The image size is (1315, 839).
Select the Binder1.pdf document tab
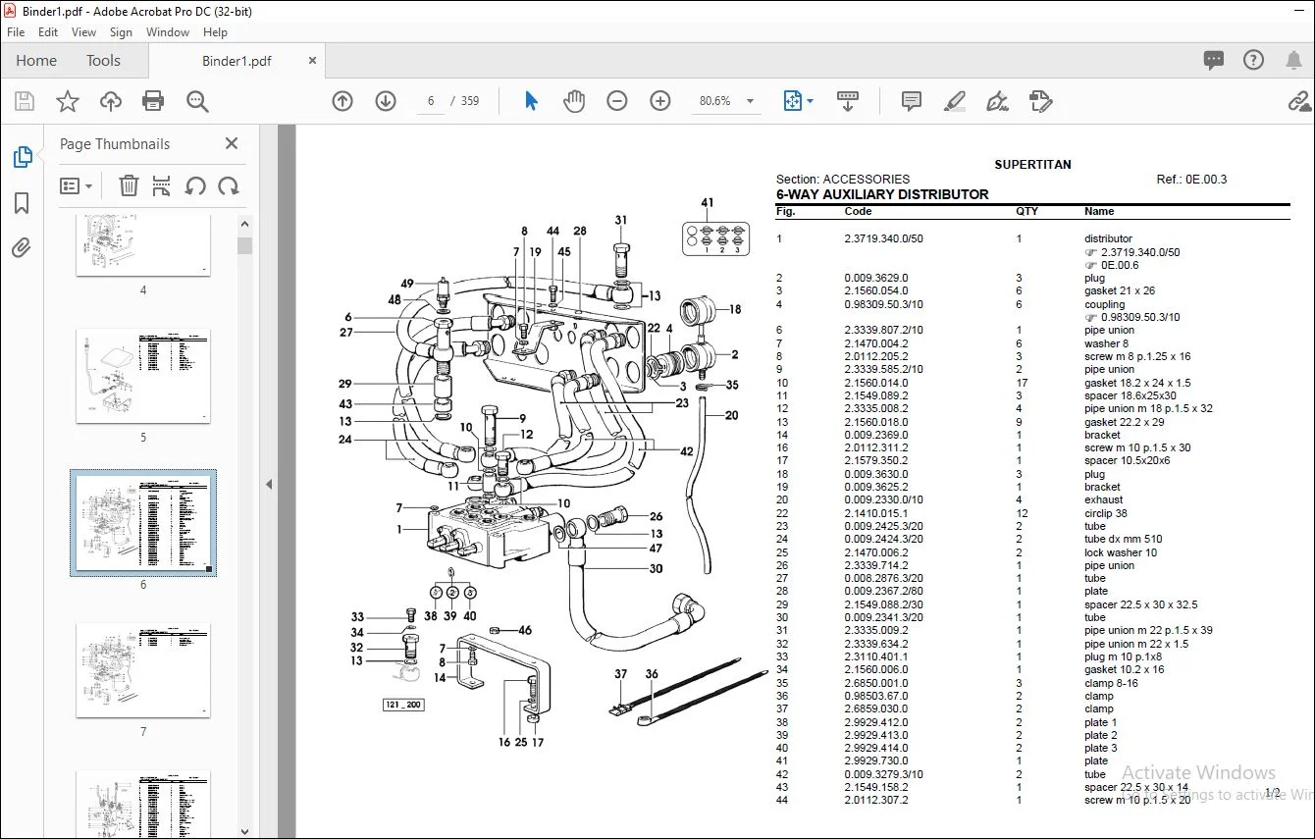(237, 61)
